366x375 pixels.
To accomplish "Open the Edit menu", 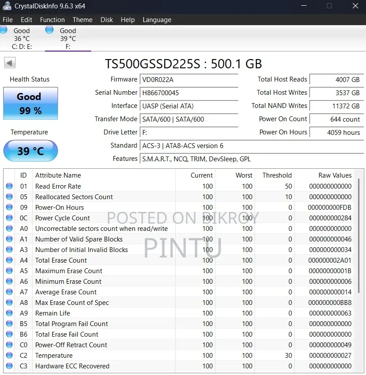I will [x=26, y=20].
